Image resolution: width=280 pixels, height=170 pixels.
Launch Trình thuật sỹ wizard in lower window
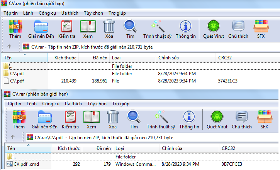click(161, 116)
